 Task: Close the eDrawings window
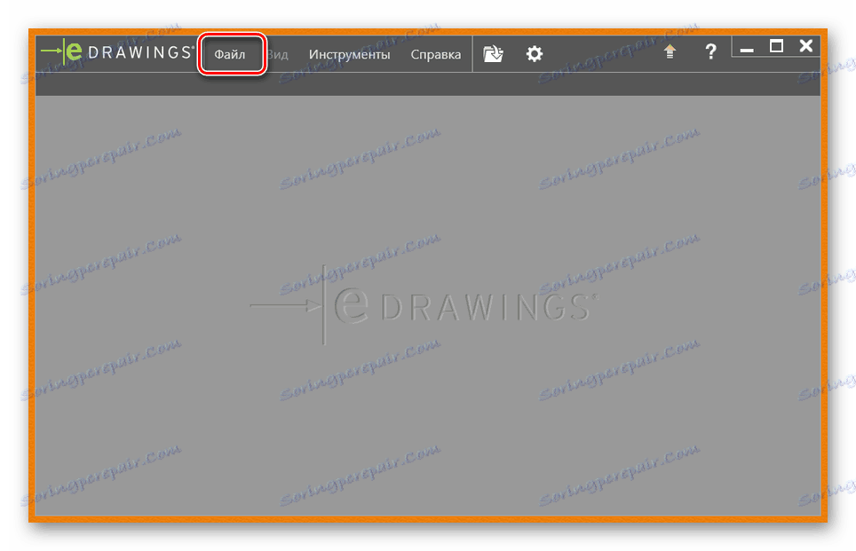click(805, 46)
